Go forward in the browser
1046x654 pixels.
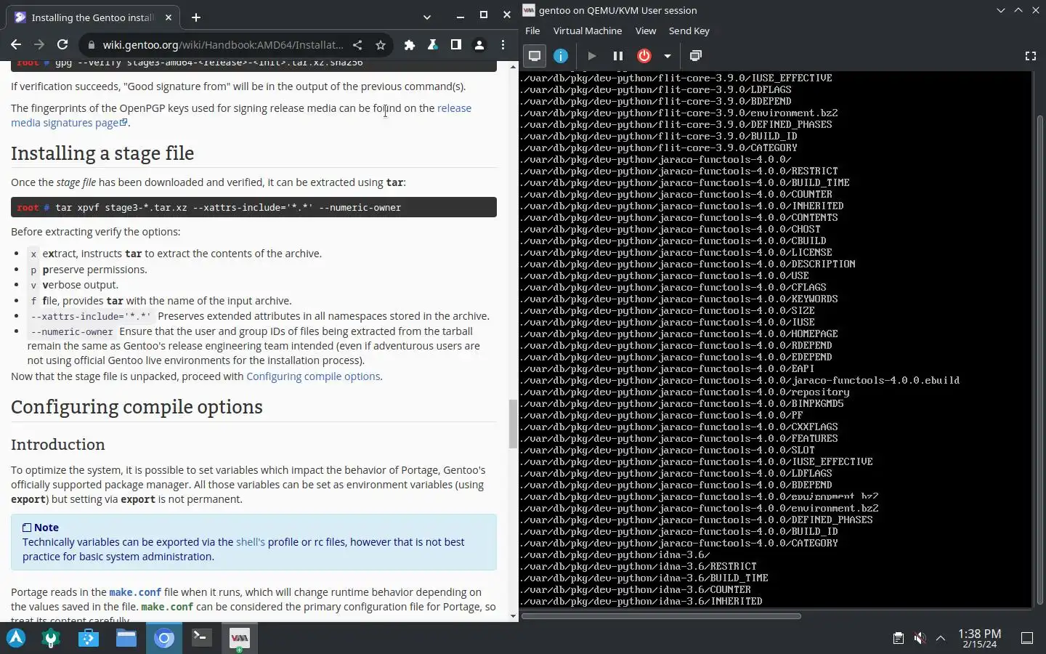tap(39, 45)
